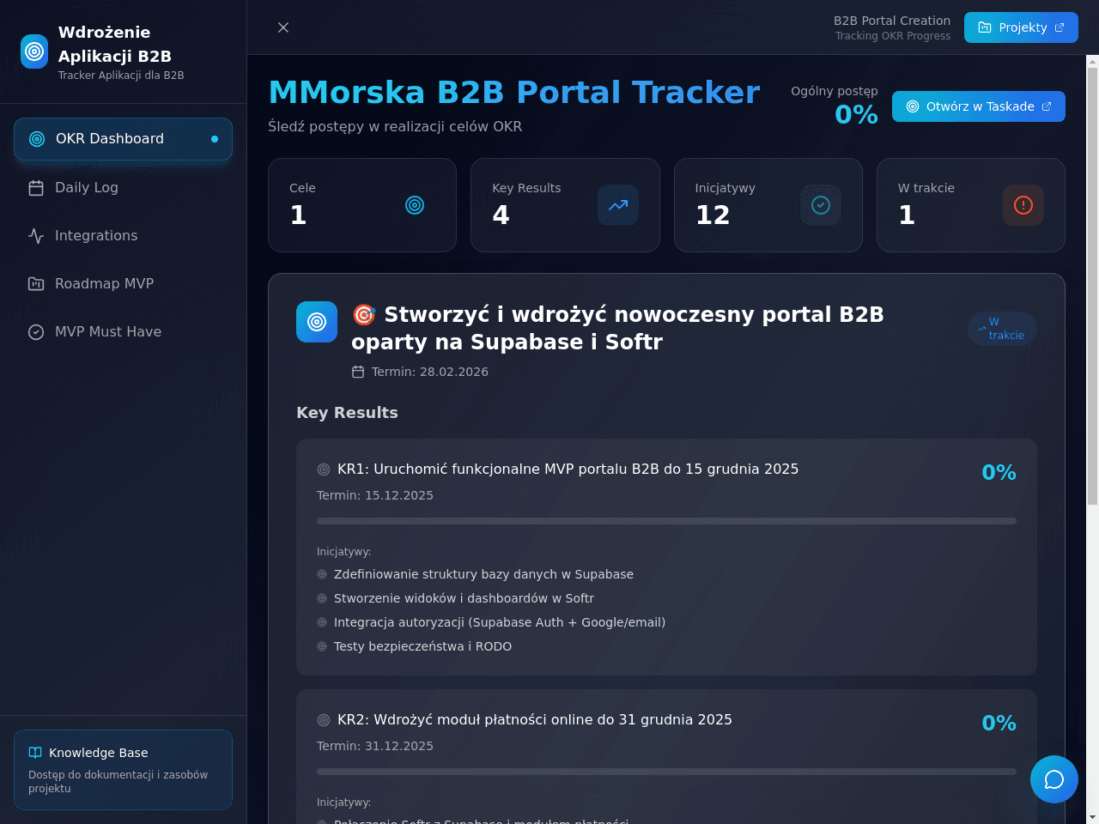Close the sidebar with the X icon
This screenshot has height=824, width=1099.
[x=283, y=27]
